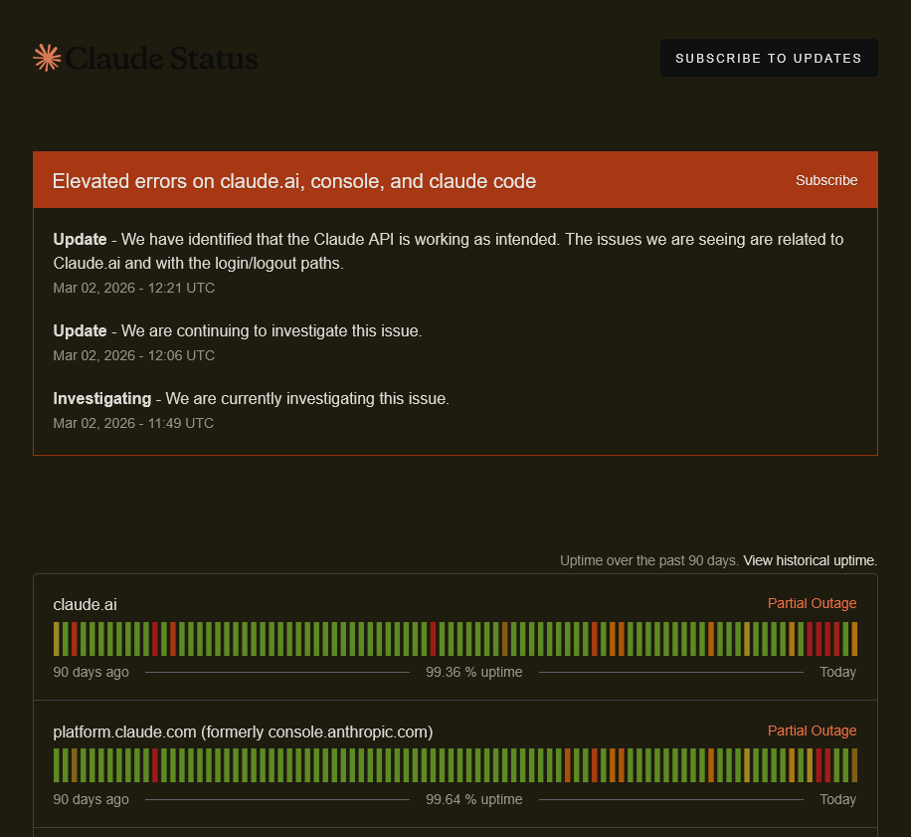Select platform.claude.com component name
The image size is (911, 837).
(x=243, y=732)
